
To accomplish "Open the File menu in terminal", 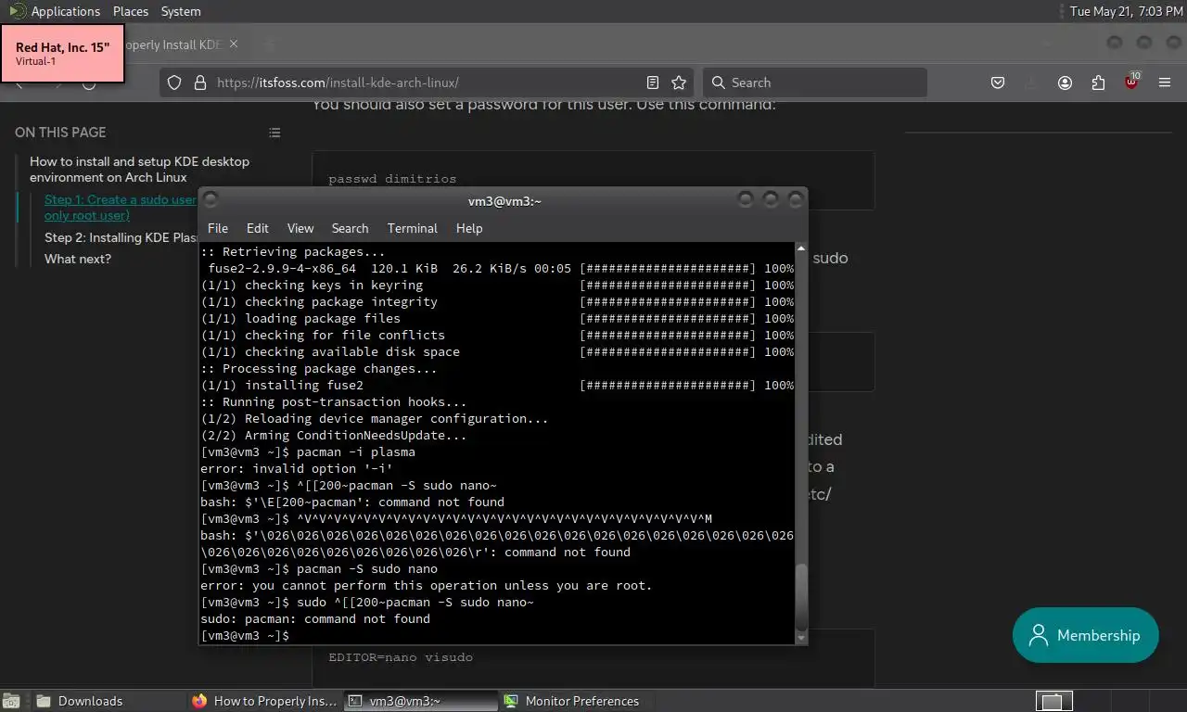I will 218,228.
